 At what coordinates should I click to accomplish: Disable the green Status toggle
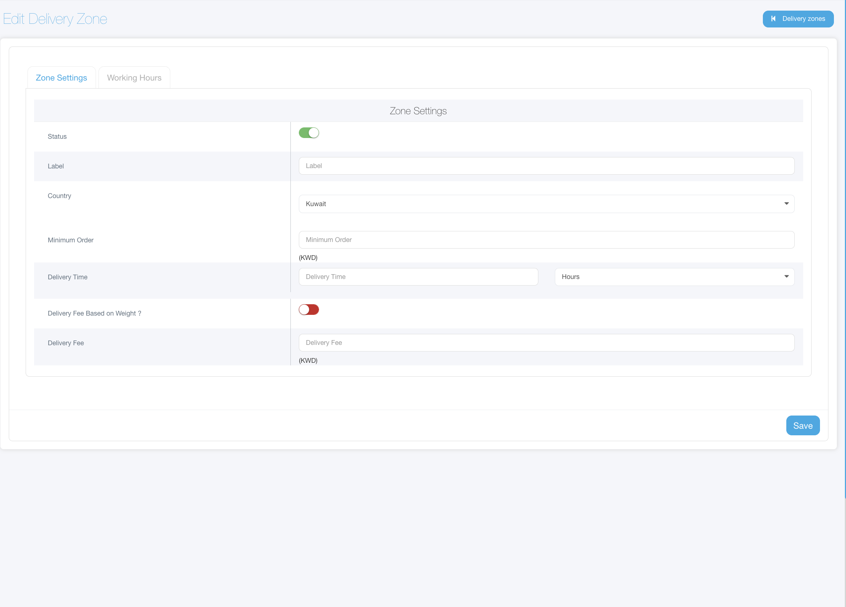(x=308, y=133)
